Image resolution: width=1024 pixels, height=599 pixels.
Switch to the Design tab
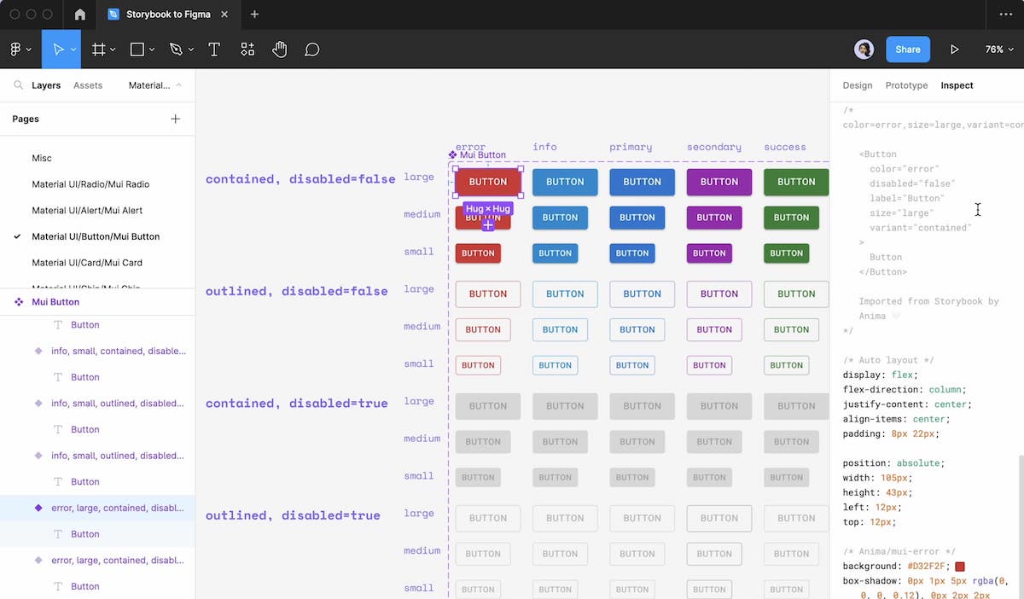(x=857, y=85)
